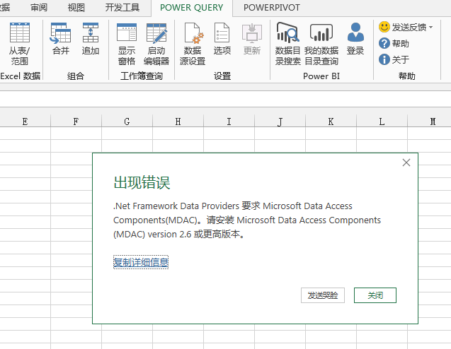
Task: Open the Merge (合并) queries tool
Action: [x=61, y=39]
